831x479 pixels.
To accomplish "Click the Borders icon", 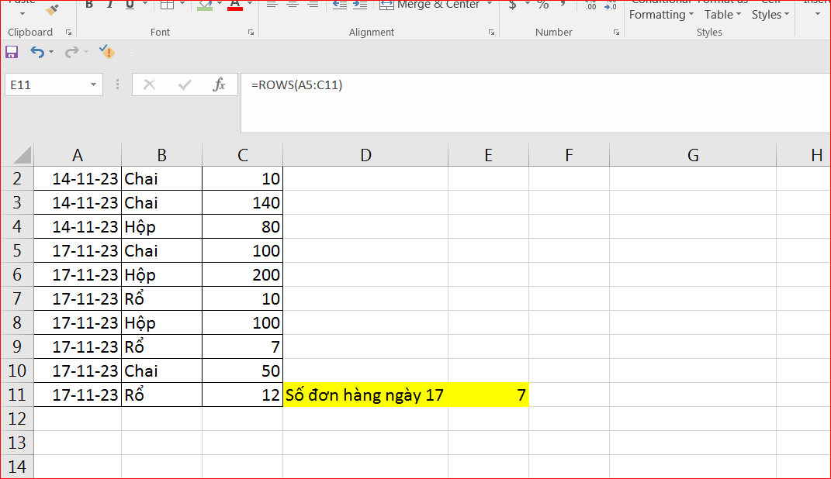I will pyautogui.click(x=168, y=5).
